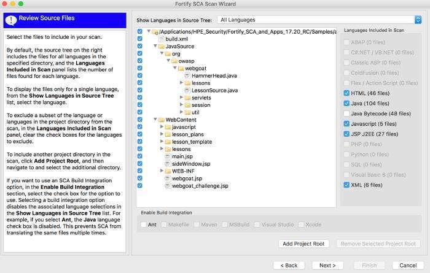Click the main.jsp file icon
The width and height of the screenshot is (430, 273).
click(x=168, y=156)
